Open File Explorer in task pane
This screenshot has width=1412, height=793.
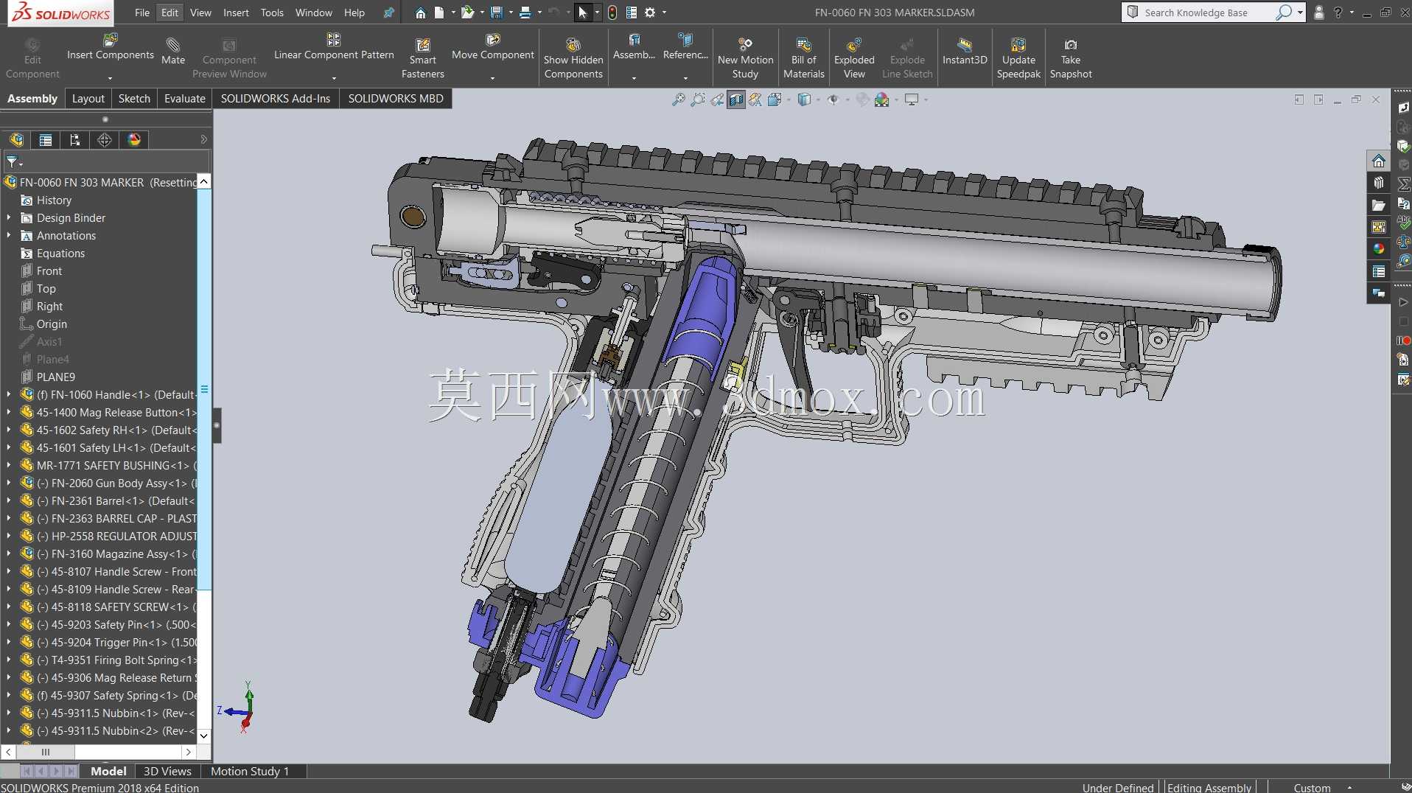pos(1378,205)
